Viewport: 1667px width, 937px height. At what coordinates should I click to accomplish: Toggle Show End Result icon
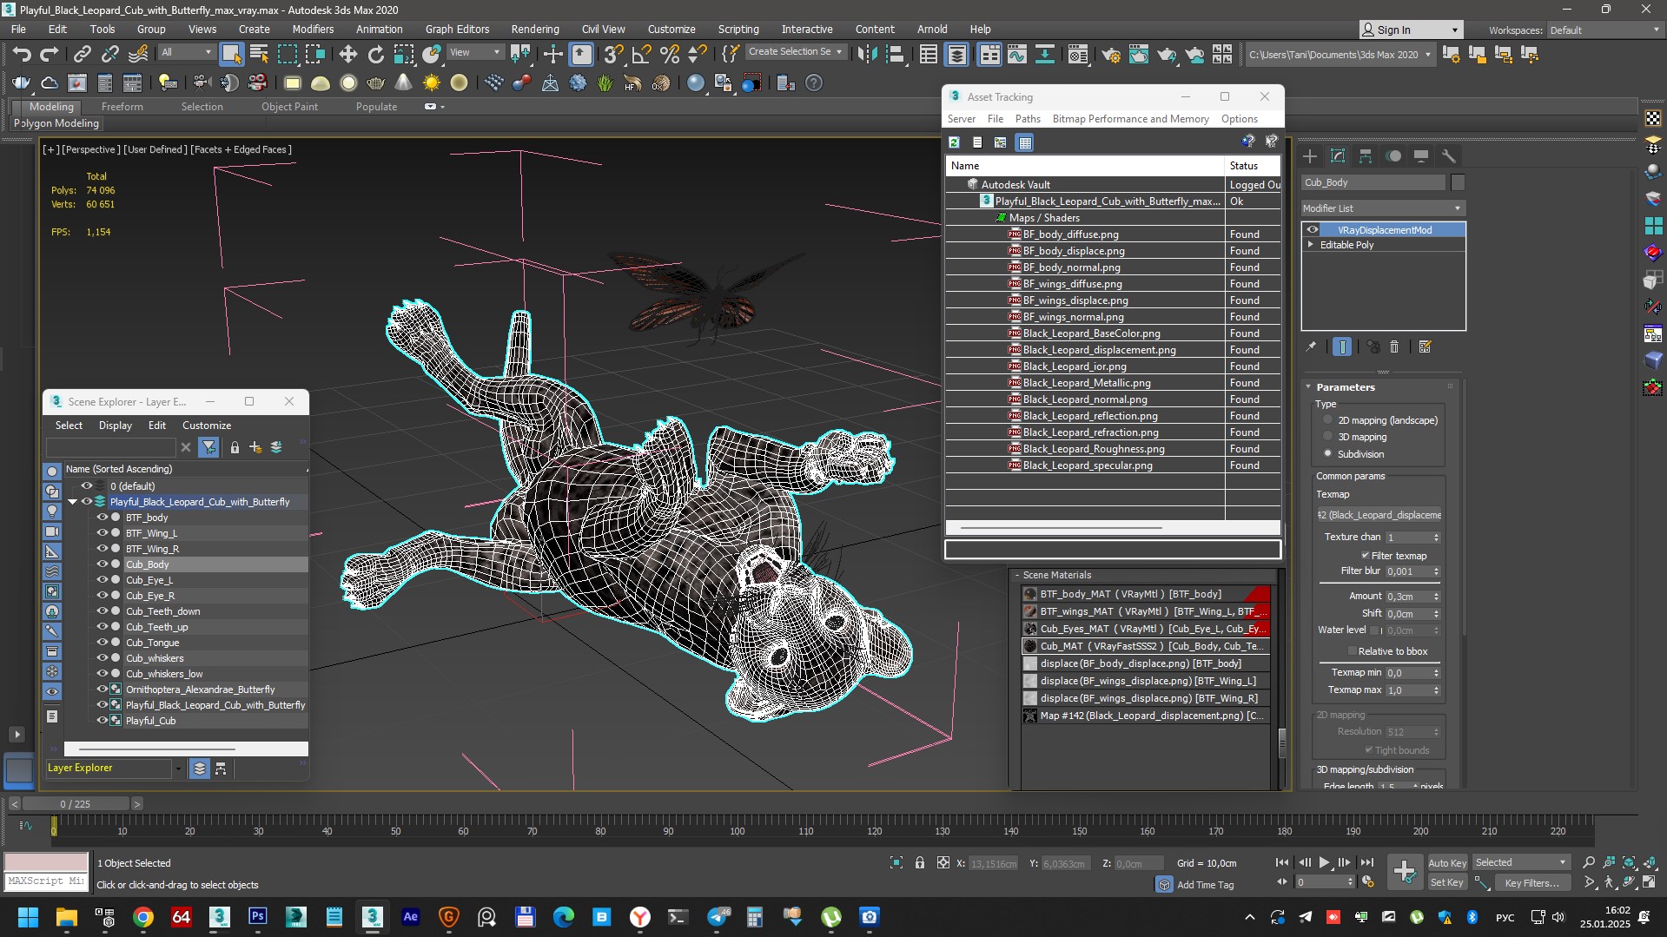pyautogui.click(x=1342, y=346)
